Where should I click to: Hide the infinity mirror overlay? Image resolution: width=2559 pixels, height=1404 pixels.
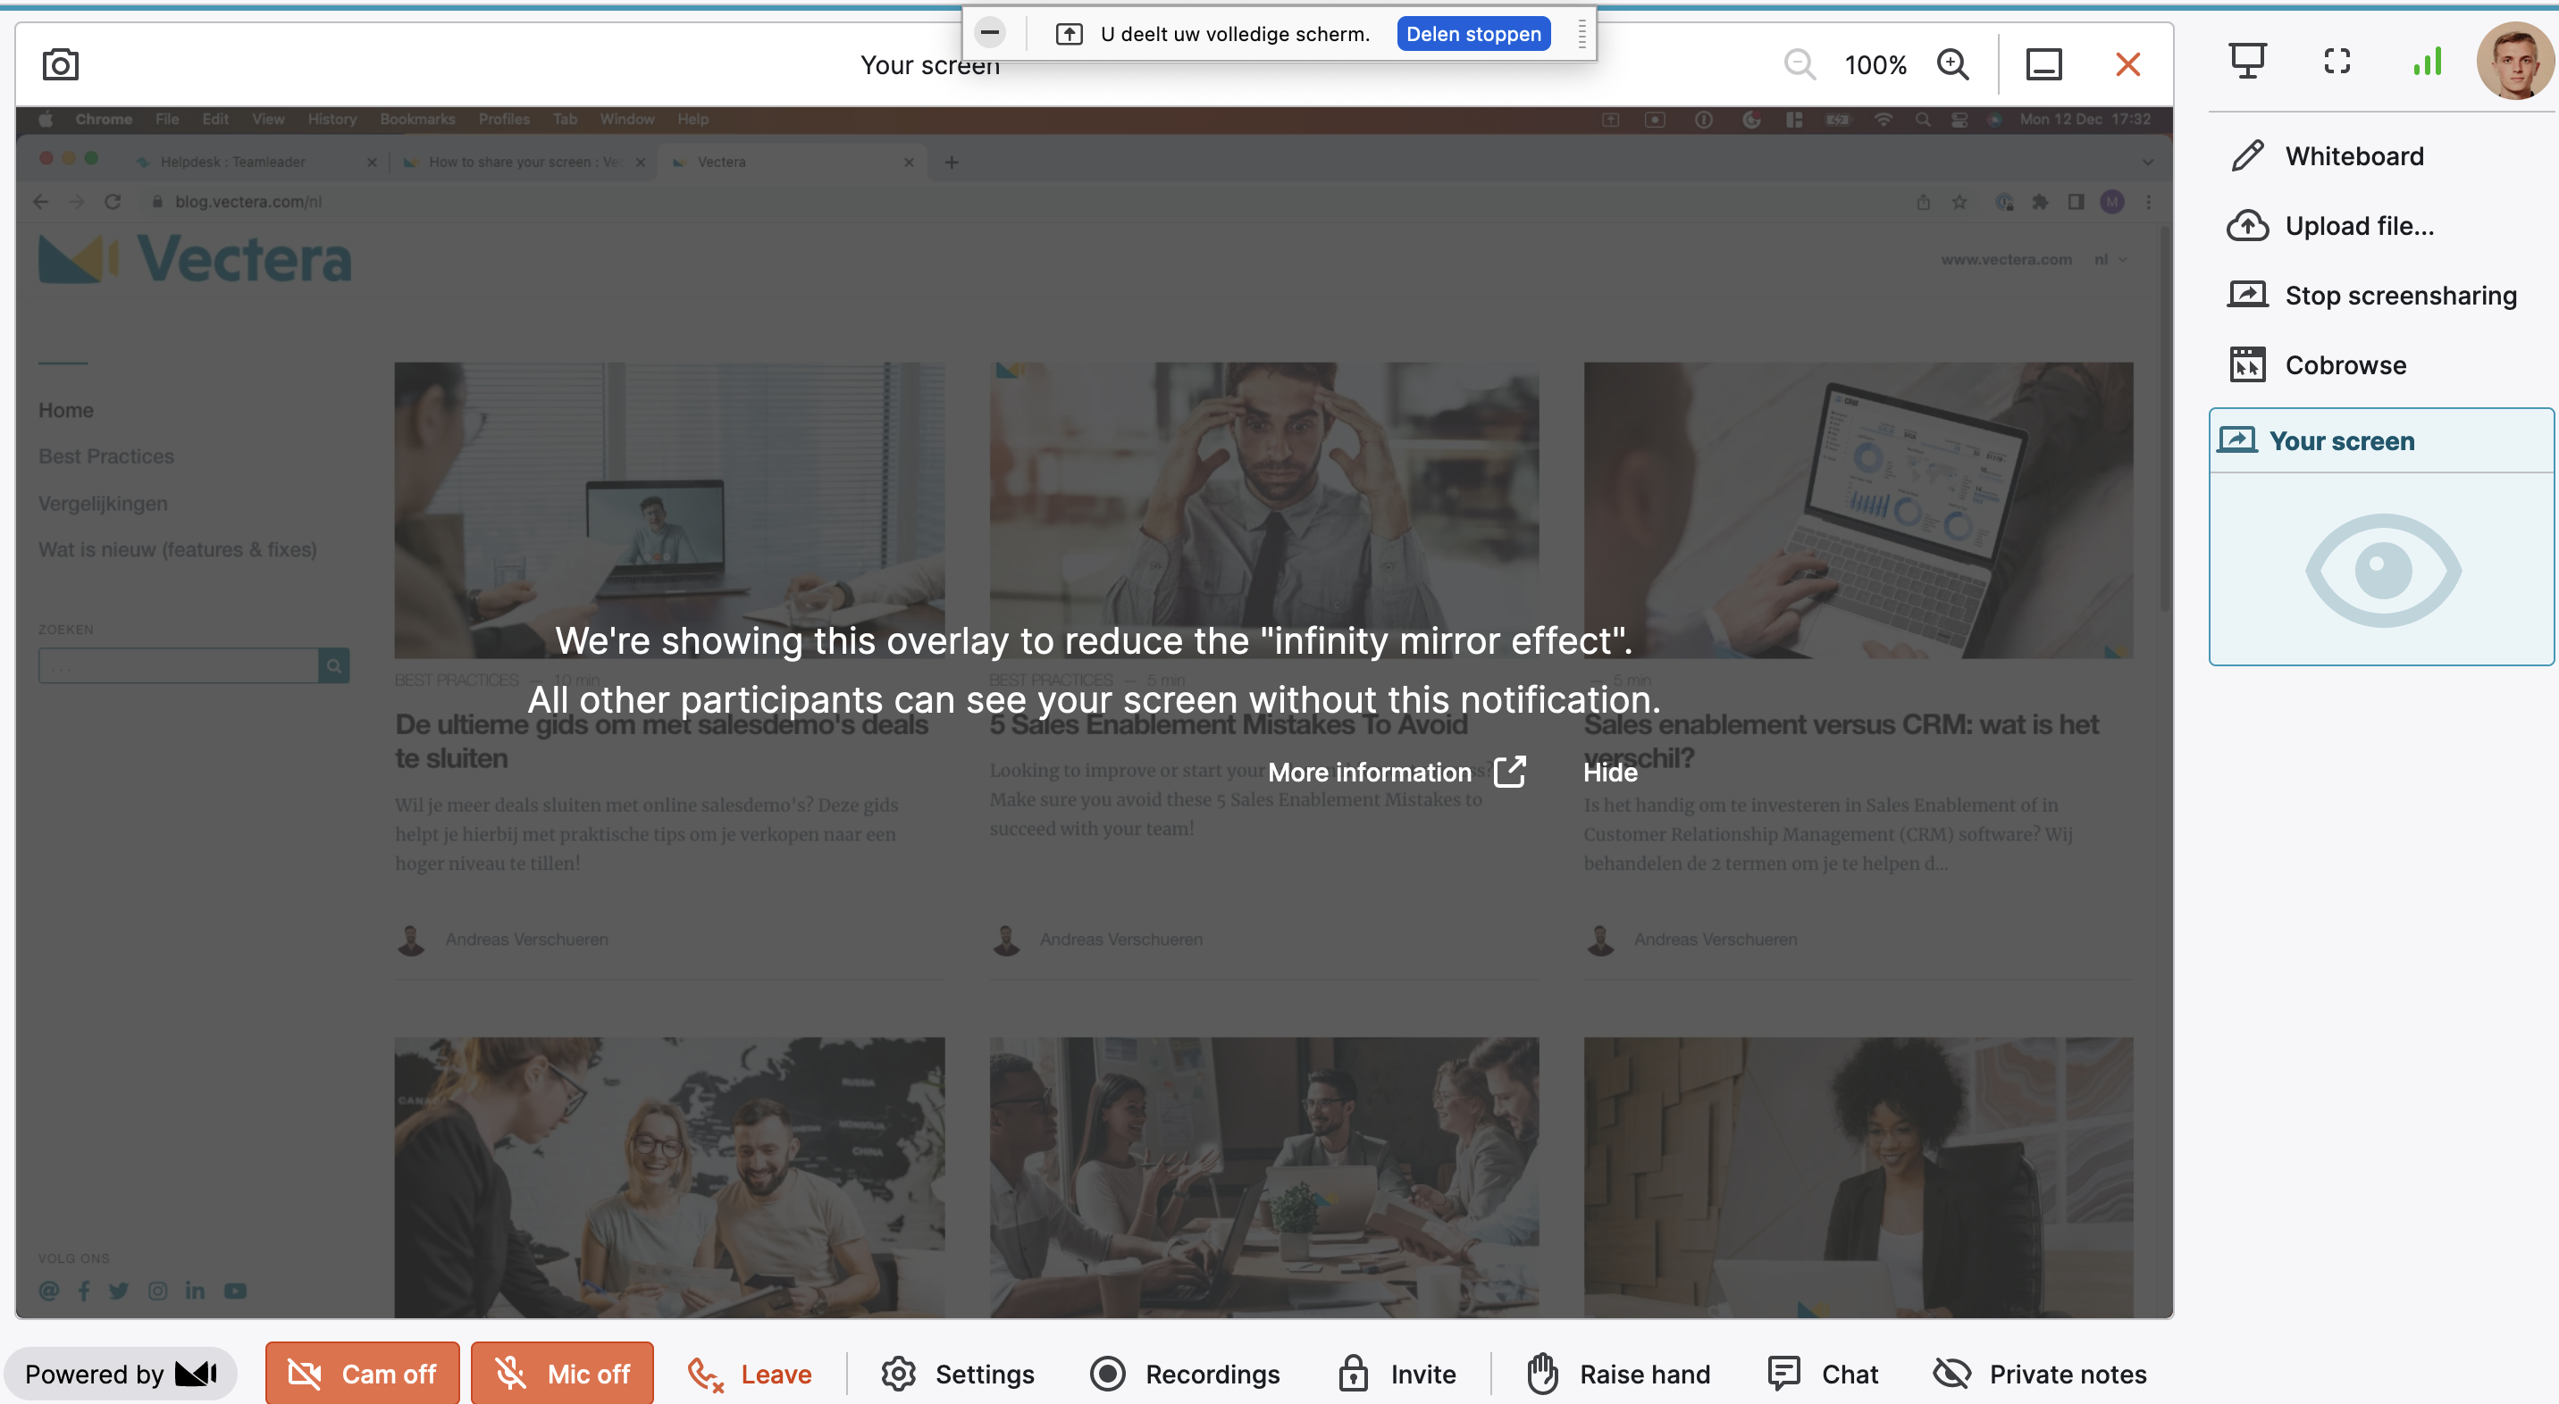(1609, 772)
